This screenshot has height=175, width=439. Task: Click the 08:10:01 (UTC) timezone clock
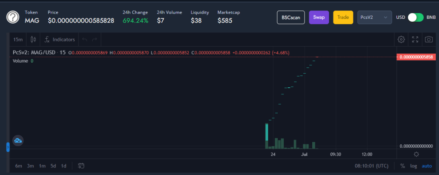[371, 166]
